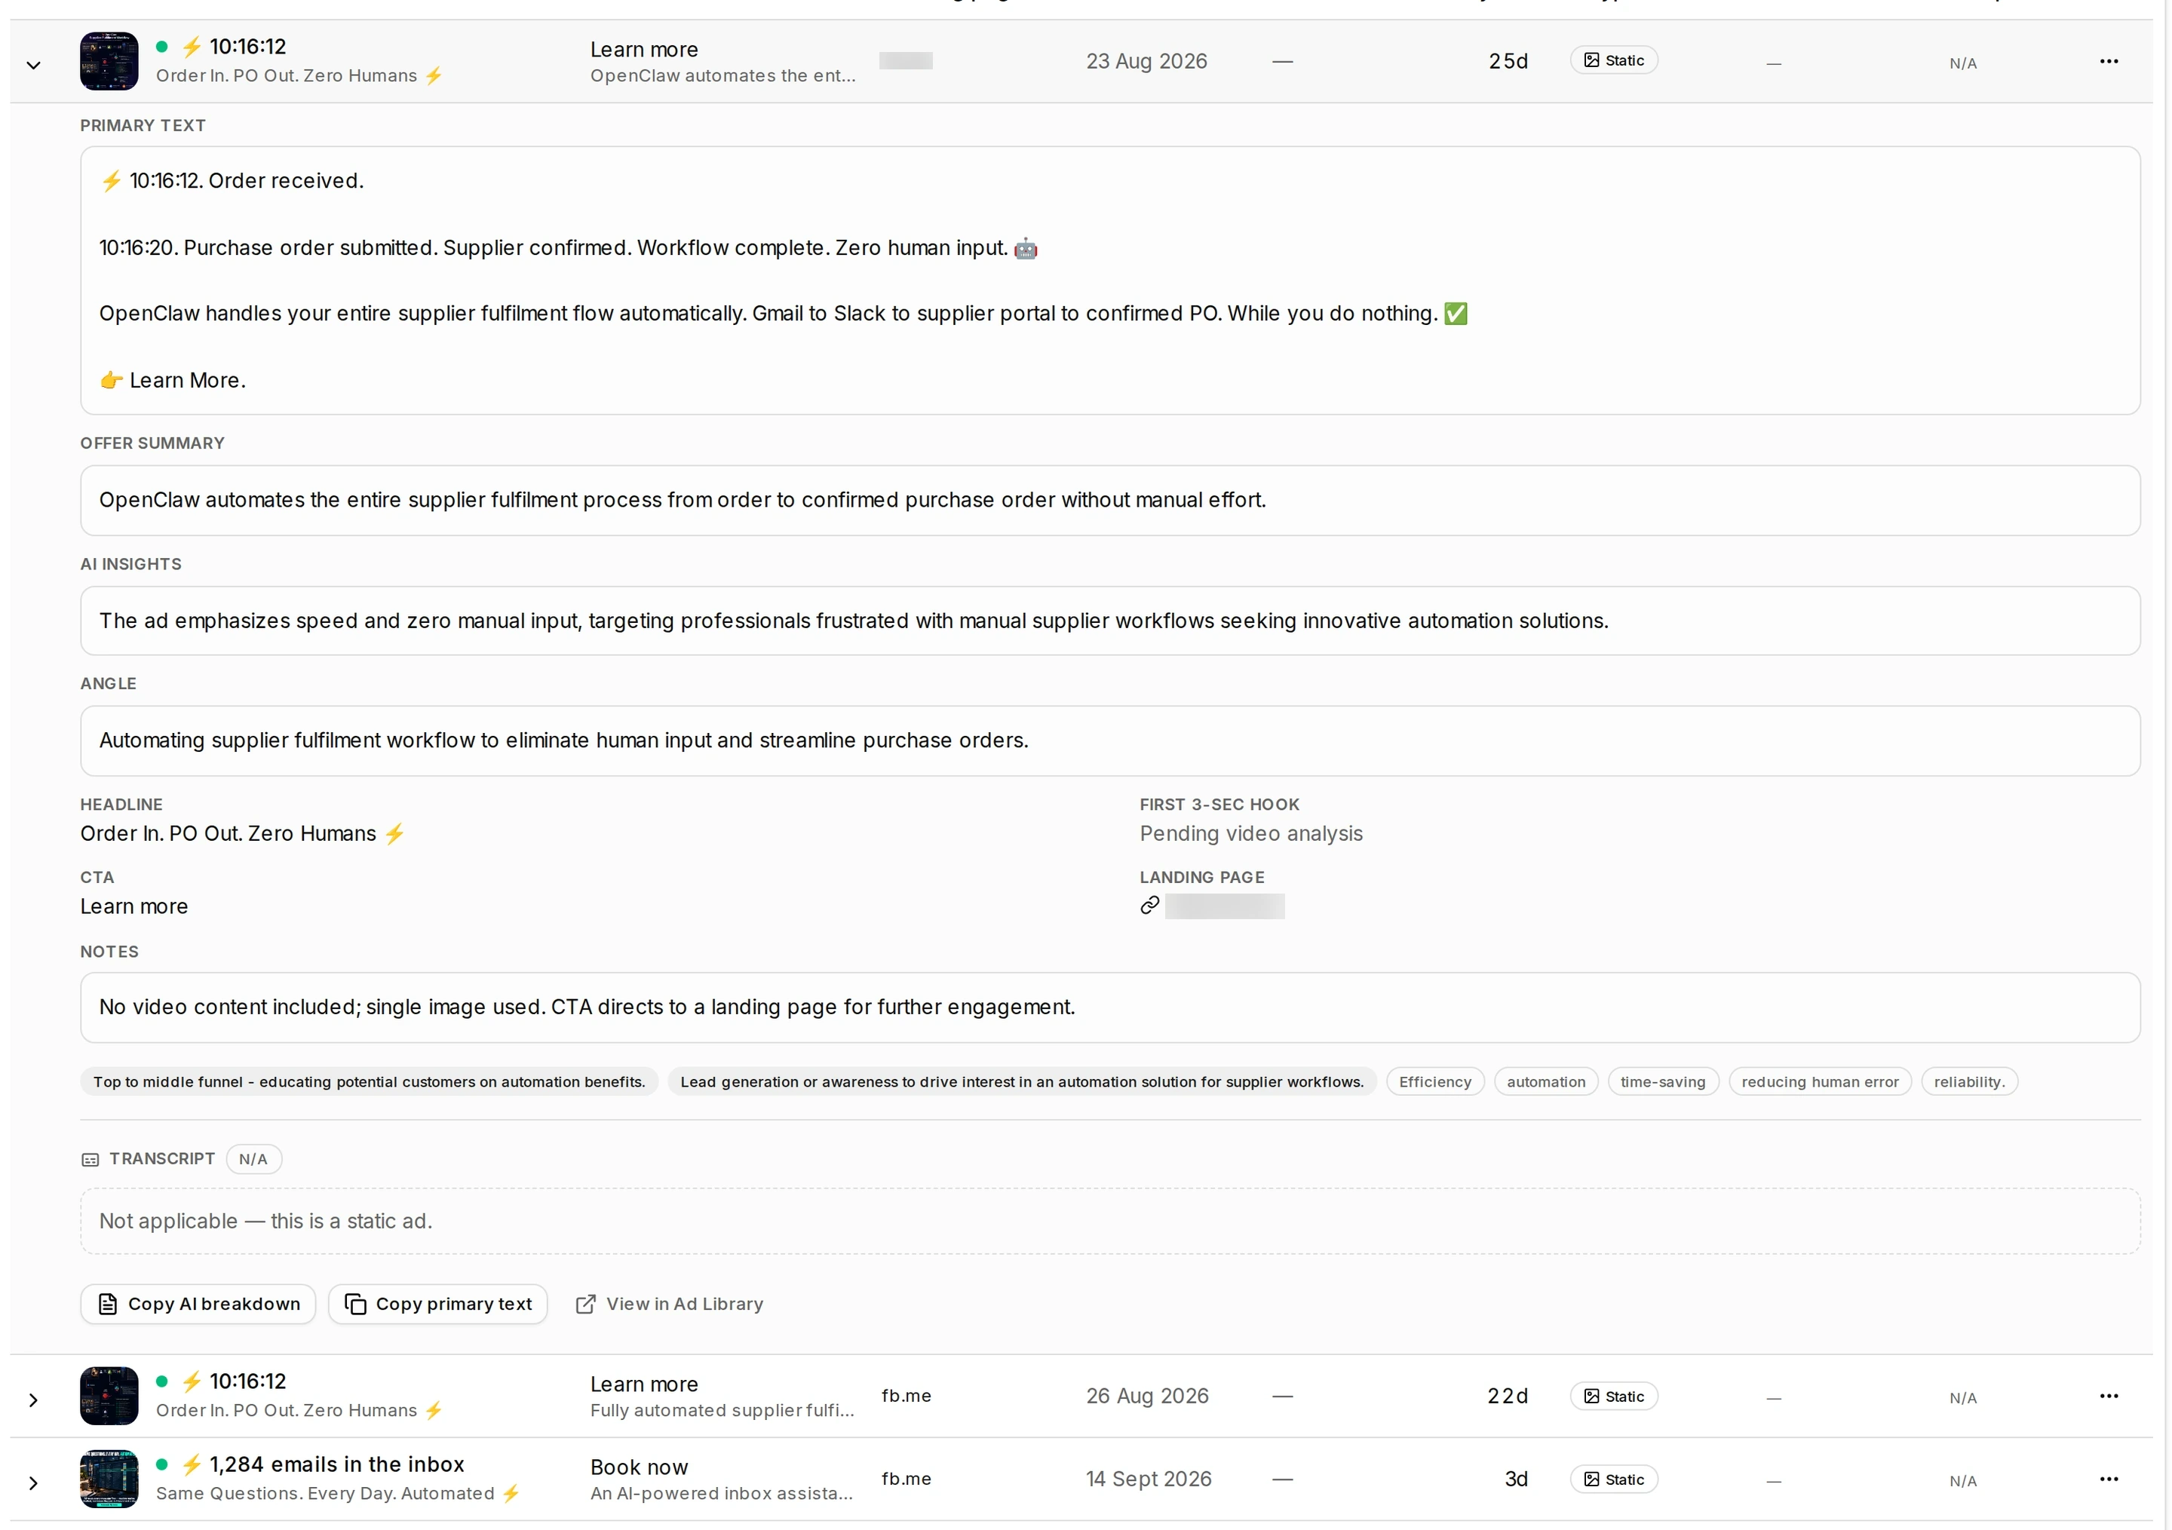Collapse the expanded 23 Aug 2026 ad row

tap(34, 64)
